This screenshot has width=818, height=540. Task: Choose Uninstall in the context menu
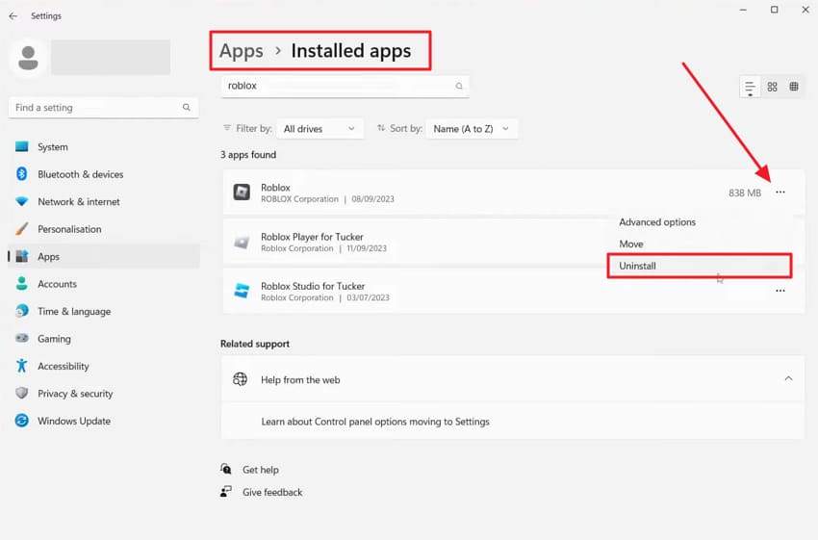pos(700,266)
